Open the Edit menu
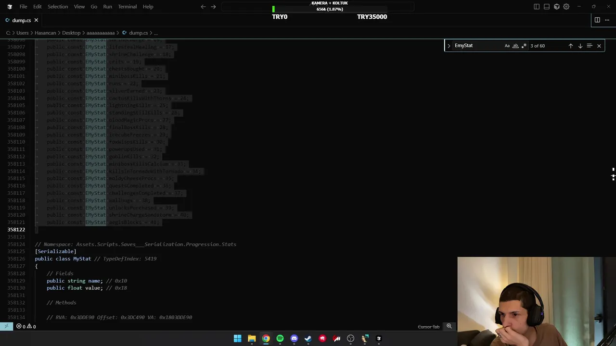Viewport: 616px width, 346px height. tap(37, 7)
